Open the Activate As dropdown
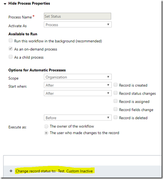 click(78, 24)
